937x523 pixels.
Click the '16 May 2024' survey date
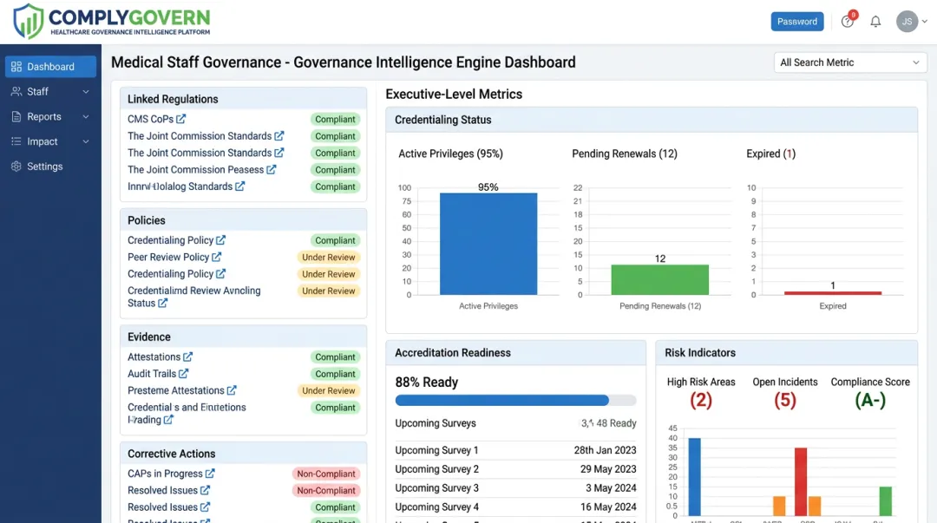(608, 507)
